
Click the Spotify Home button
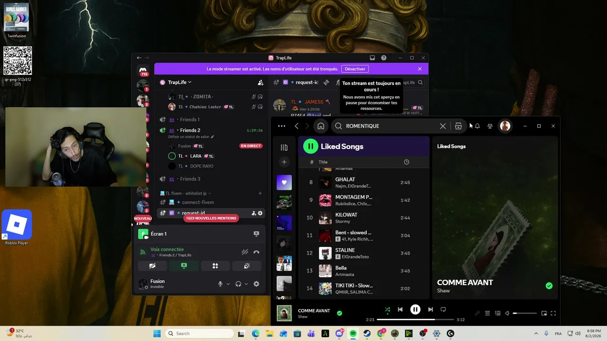[321, 126]
